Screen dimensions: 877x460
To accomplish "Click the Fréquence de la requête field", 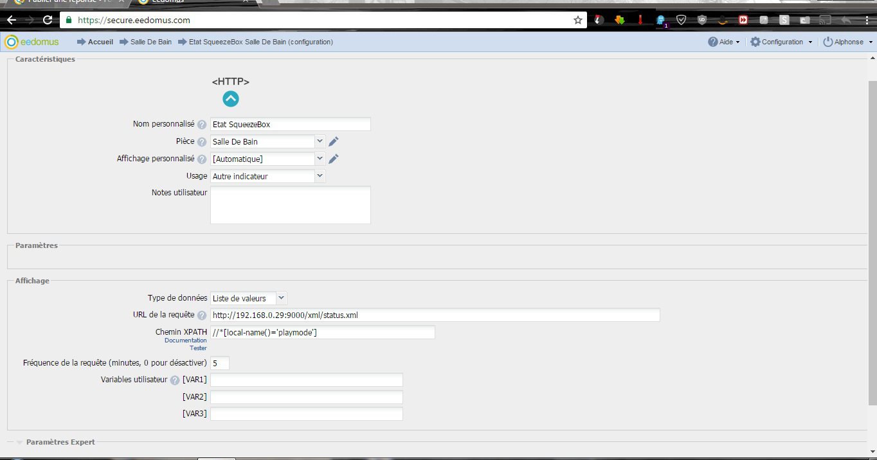I will (x=220, y=363).
